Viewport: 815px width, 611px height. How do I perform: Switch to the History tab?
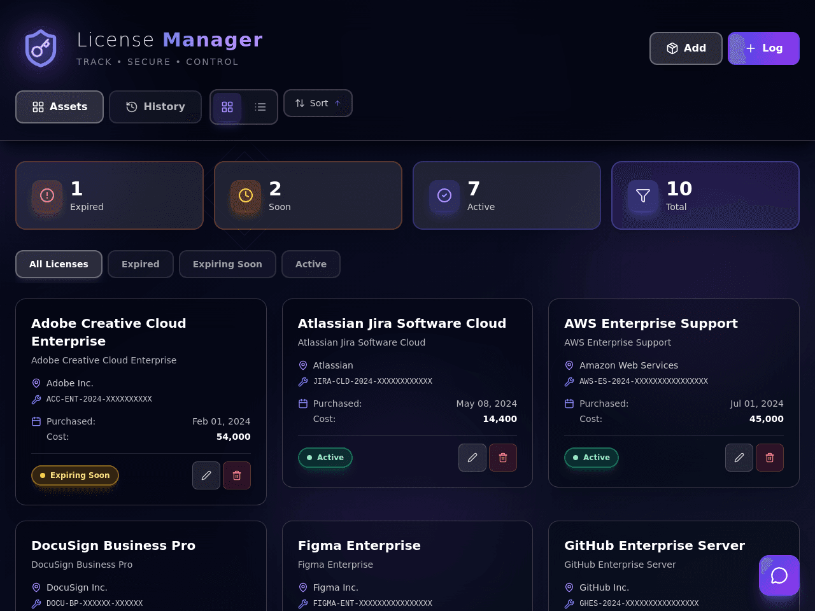[x=155, y=107]
